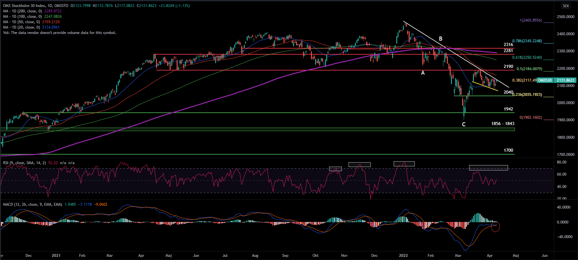The image size is (578, 260).
Task: Select the rightmost dashed RSI rectangle
Action: pyautogui.click(x=488, y=168)
